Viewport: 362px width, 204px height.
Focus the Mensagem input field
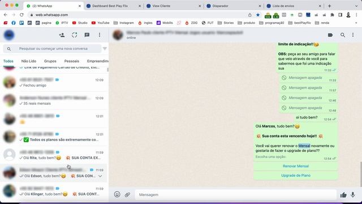[235, 194]
